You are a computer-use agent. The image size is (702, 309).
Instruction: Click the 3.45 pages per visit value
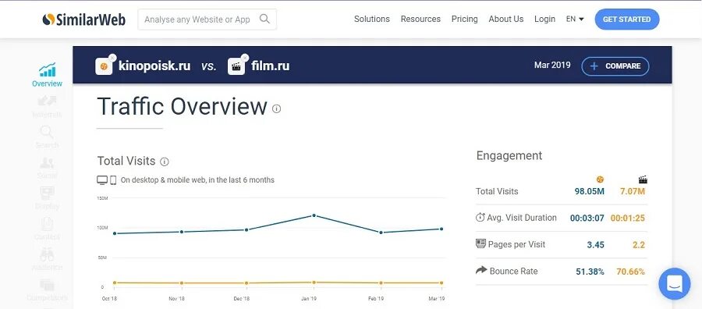[595, 245]
